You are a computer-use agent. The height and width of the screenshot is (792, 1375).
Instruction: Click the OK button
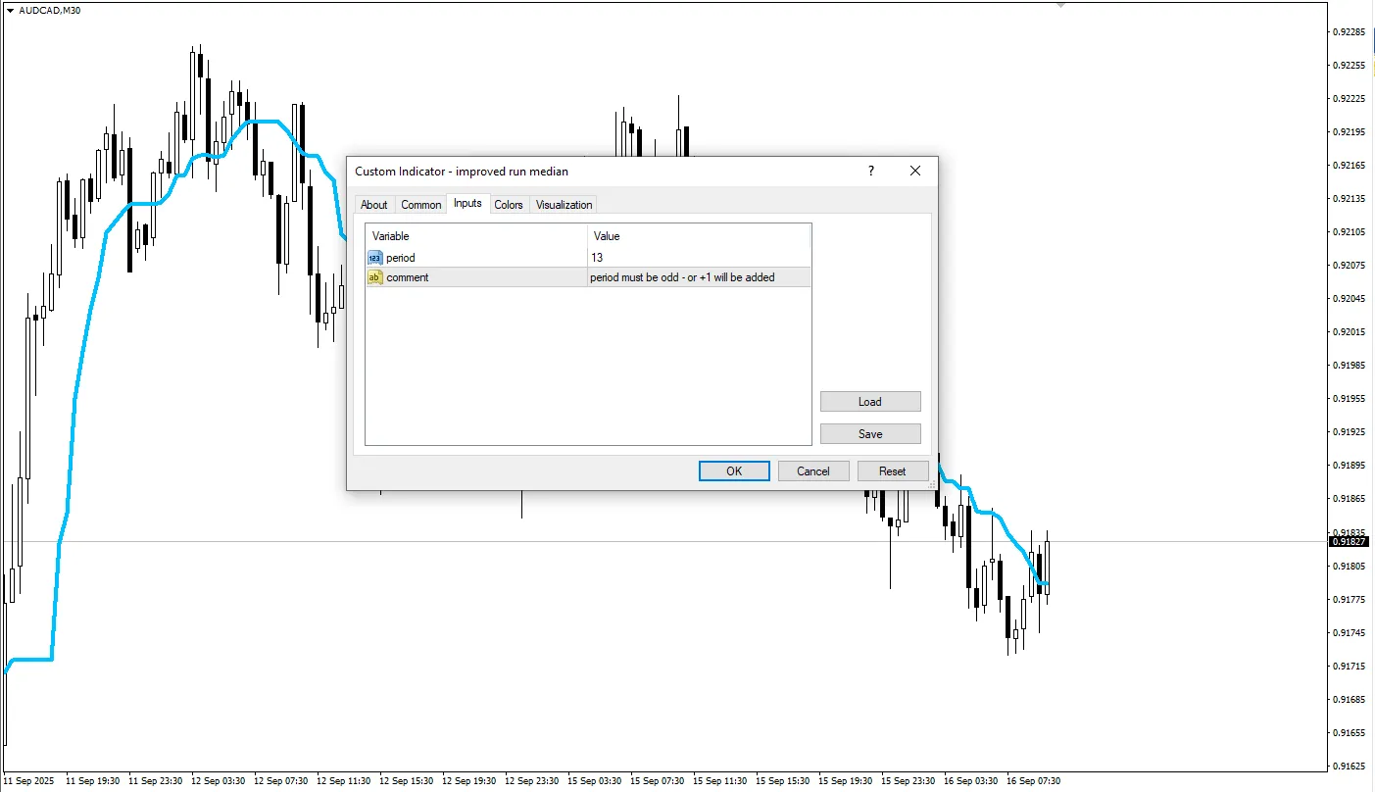point(734,471)
